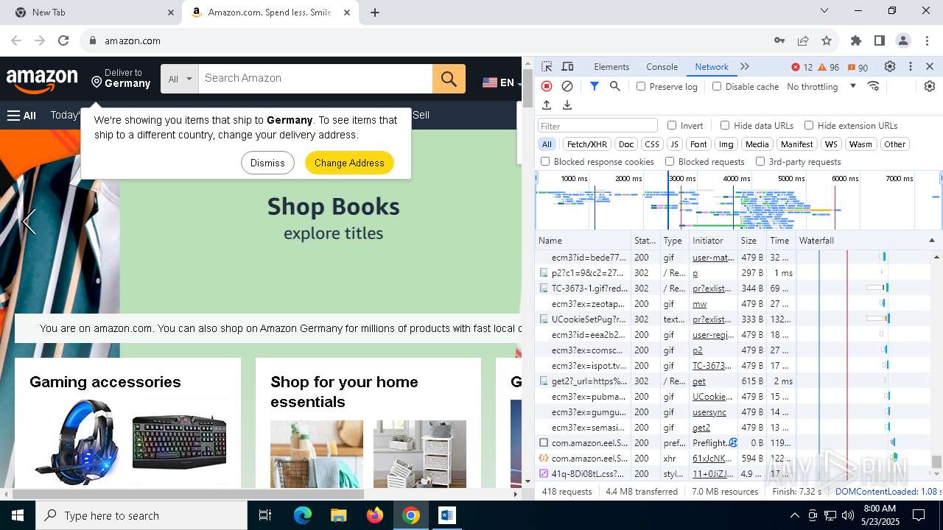This screenshot has width=943, height=530.
Task: Clear the network log
Action: pyautogui.click(x=567, y=86)
